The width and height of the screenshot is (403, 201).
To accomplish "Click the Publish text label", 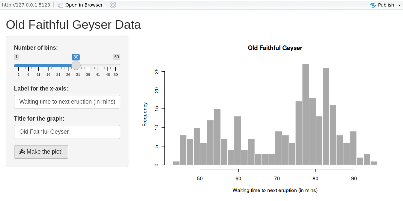I will pos(386,5).
